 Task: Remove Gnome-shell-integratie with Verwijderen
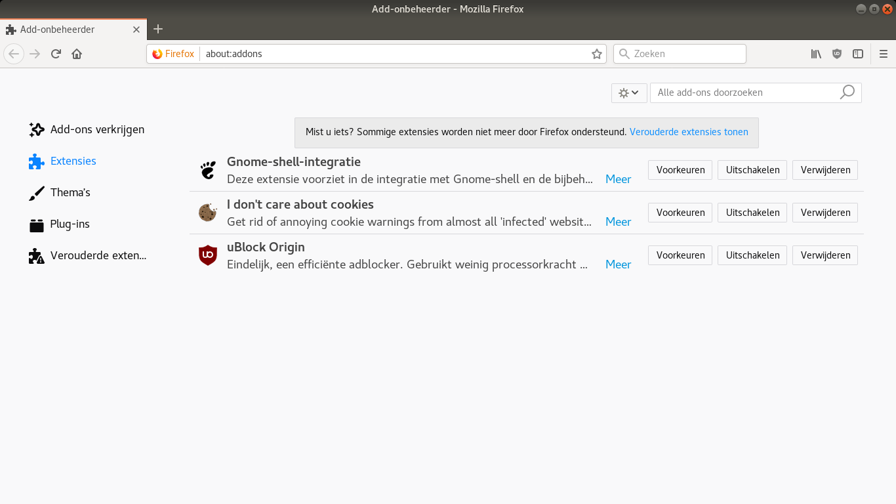825,170
